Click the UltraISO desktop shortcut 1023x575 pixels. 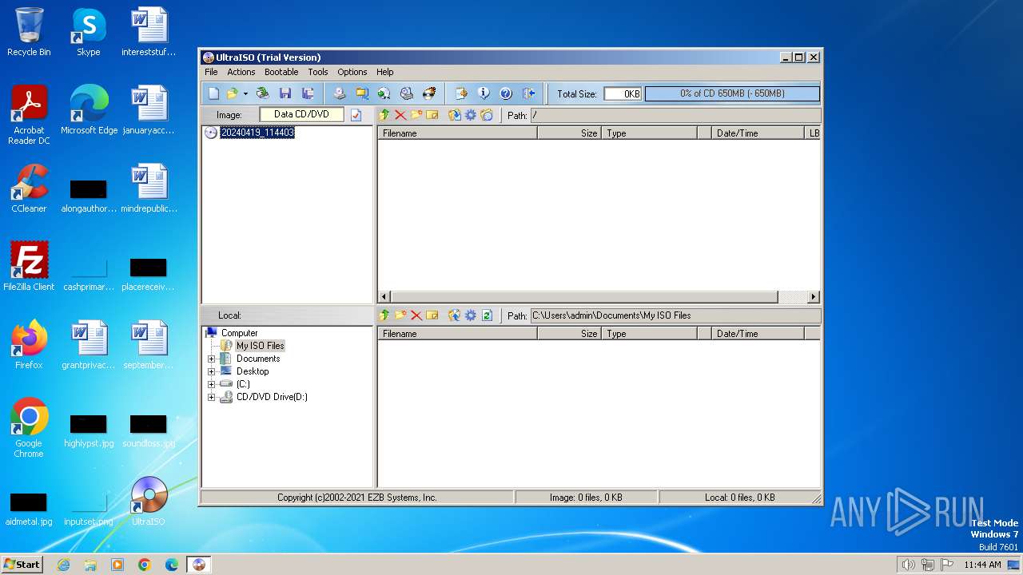coord(149,502)
